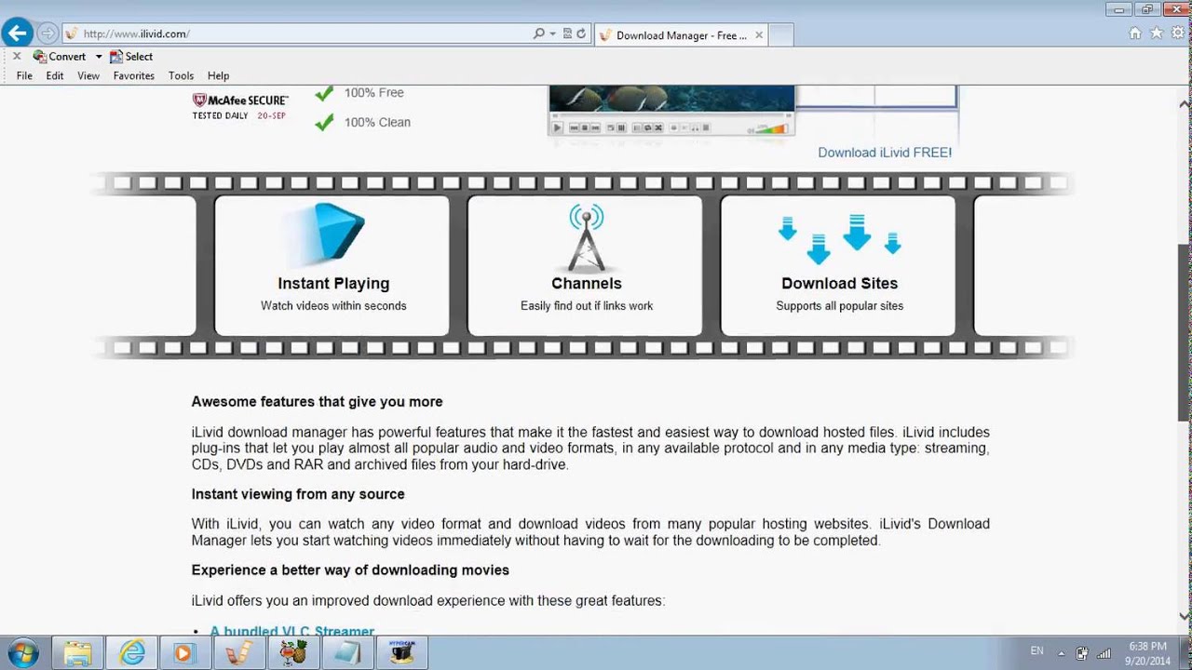This screenshot has height=670, width=1192.
Task: Click the volume bar in player preview
Action: pyautogui.click(x=770, y=128)
